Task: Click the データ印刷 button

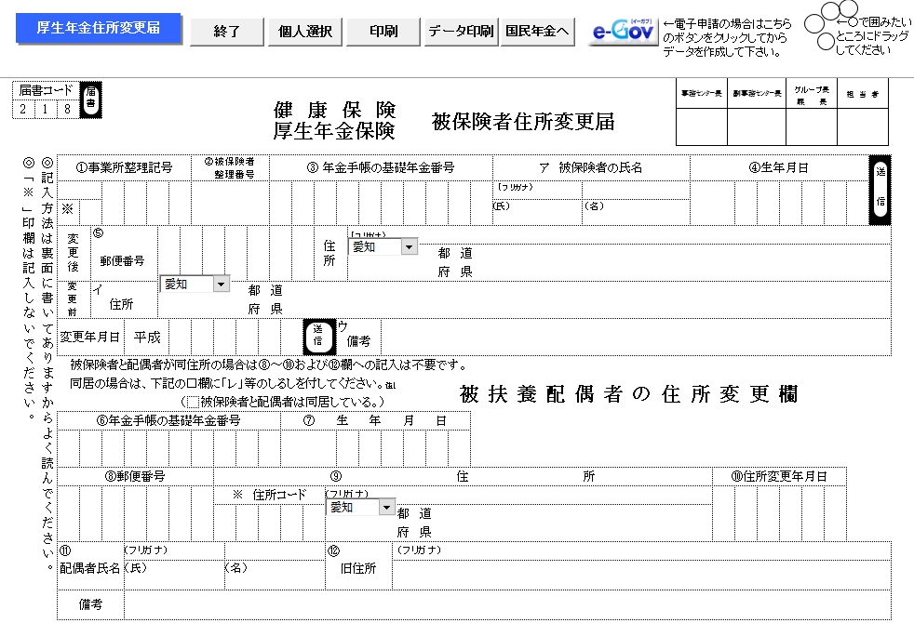Action: [461, 32]
